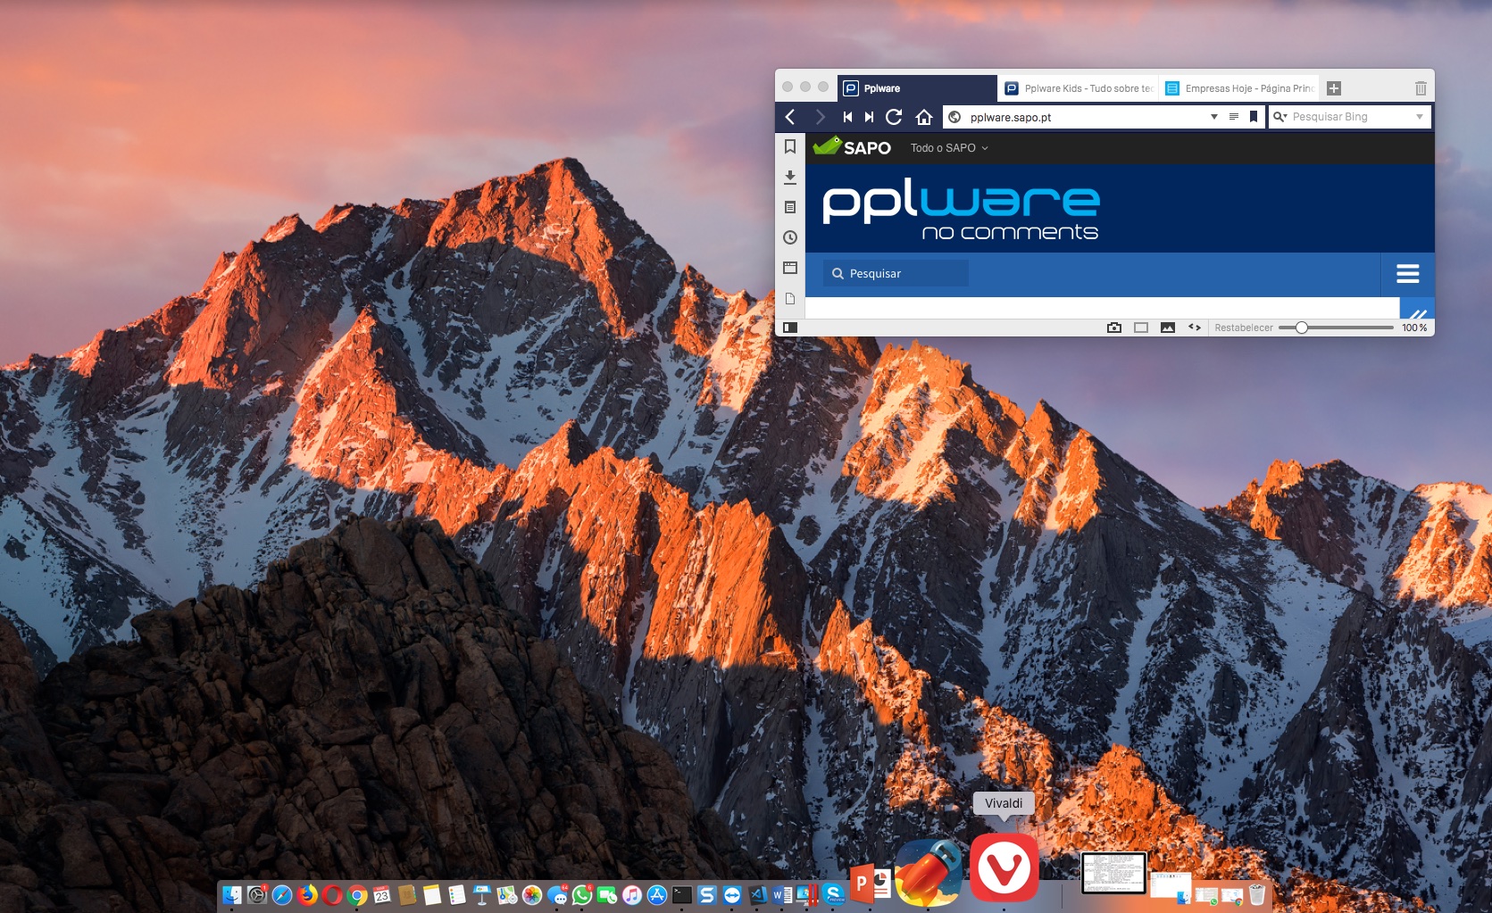Toggle reader view in address bar
This screenshot has height=913, width=1492.
(1234, 117)
